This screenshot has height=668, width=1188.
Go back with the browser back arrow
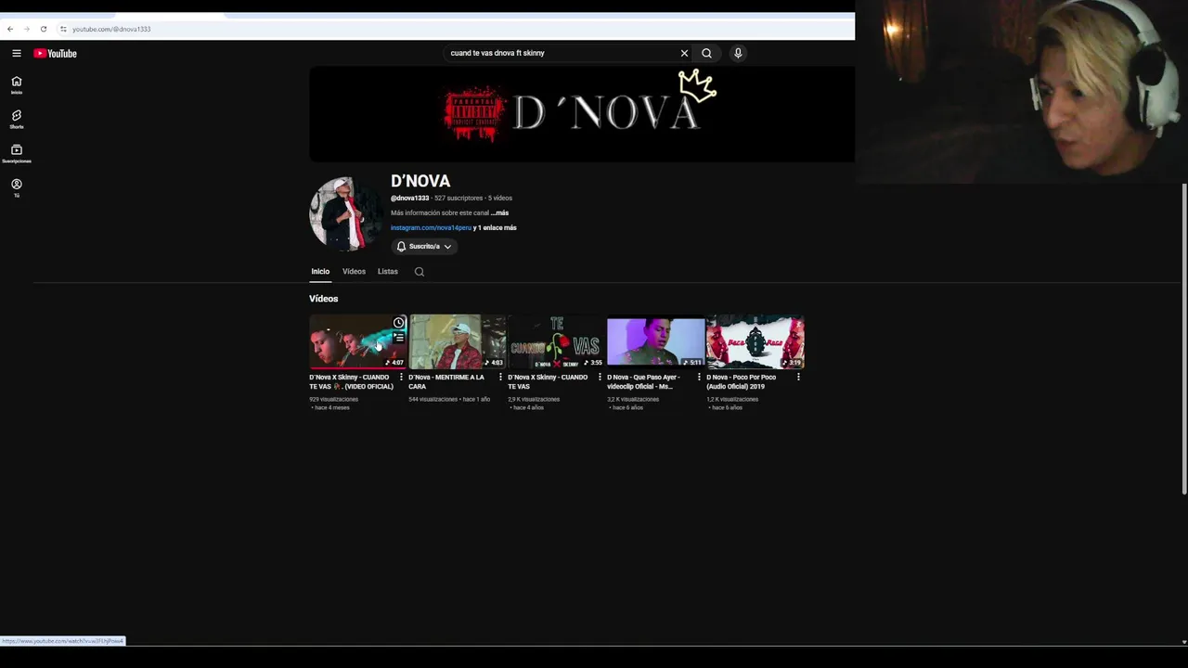click(10, 29)
